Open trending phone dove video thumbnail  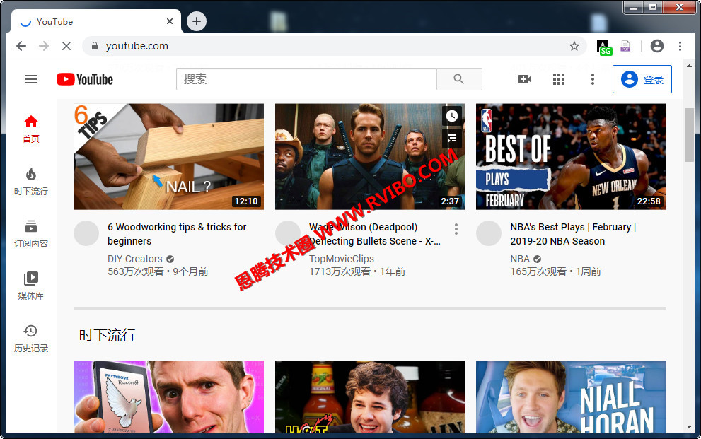(168, 397)
